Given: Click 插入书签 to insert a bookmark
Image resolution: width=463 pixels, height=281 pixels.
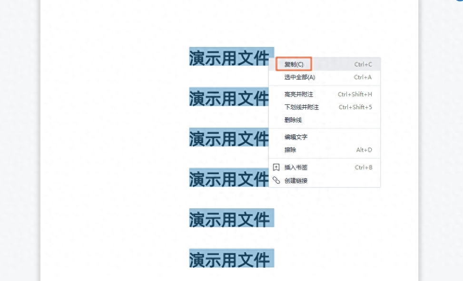Looking at the screenshot, I should tap(296, 167).
